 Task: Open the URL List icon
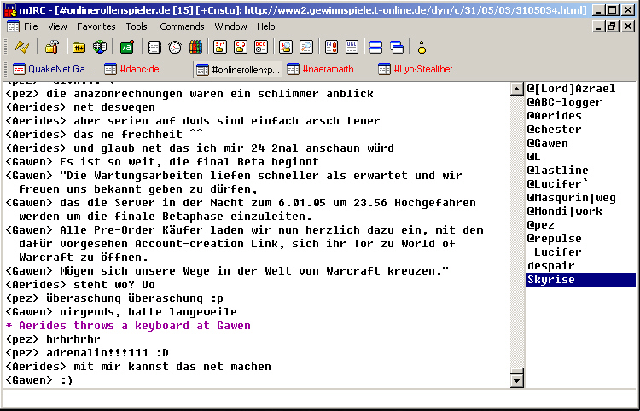352,47
